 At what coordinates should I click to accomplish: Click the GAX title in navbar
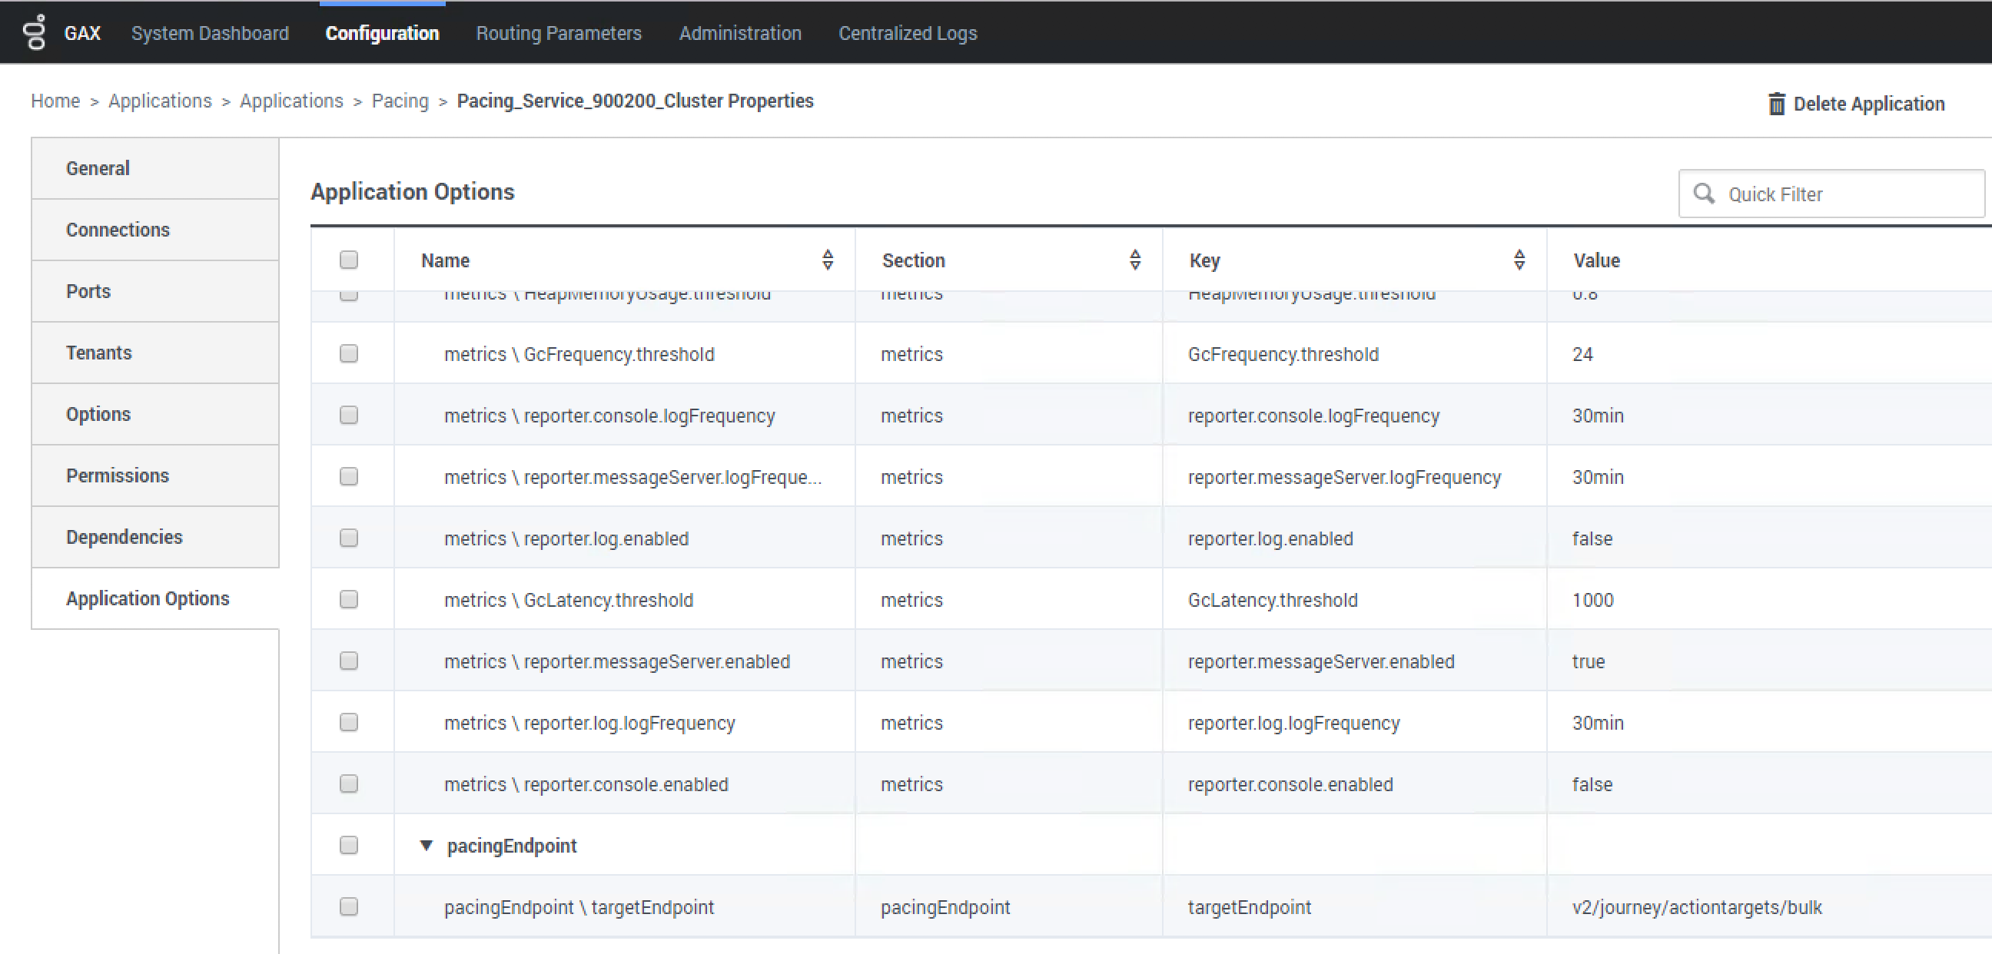(x=82, y=33)
